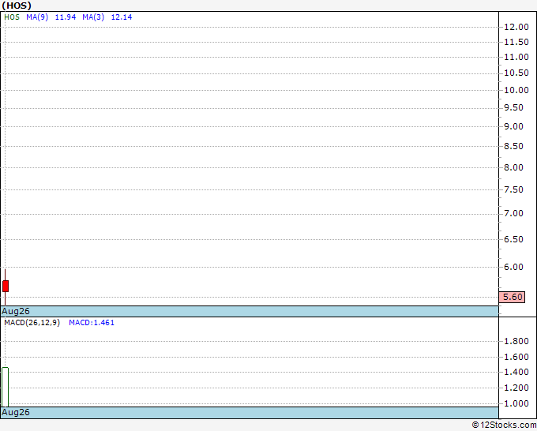
Task: Click the 11.00 price axis label
Action: [x=516, y=57]
